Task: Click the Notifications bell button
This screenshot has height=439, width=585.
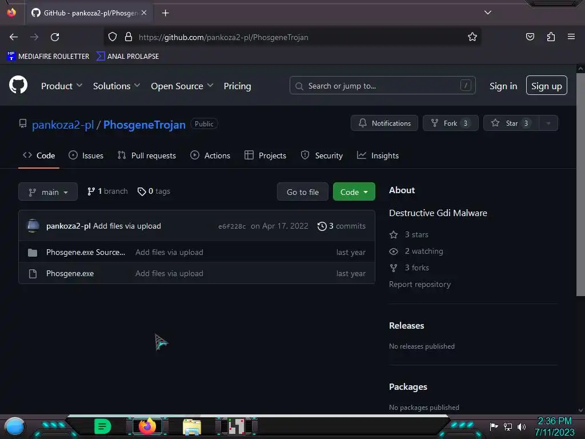Action: coord(384,123)
